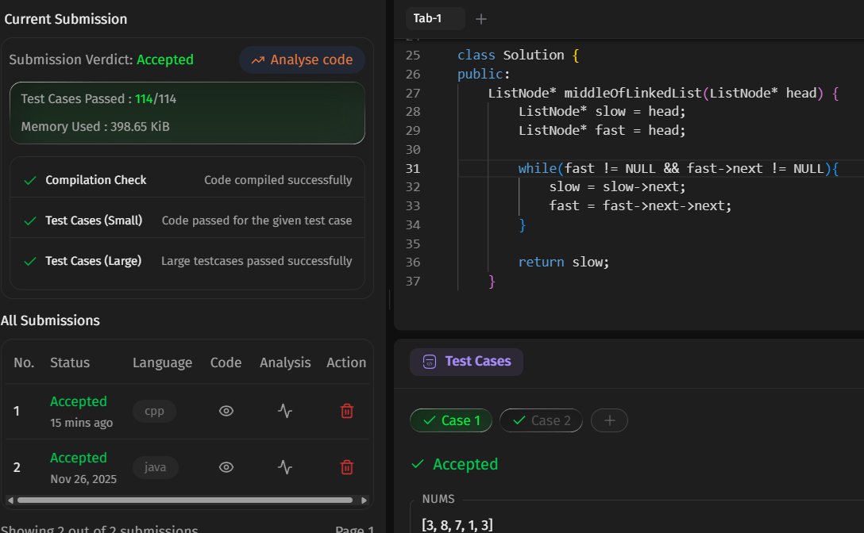Viewport: 864px width, 533px height.
Task: Click the Analyse code button
Action: tap(302, 60)
